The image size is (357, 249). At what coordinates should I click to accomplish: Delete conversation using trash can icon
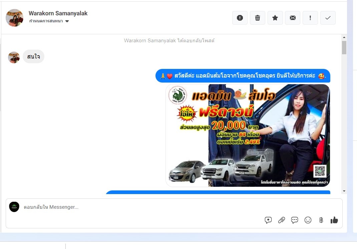(x=257, y=18)
